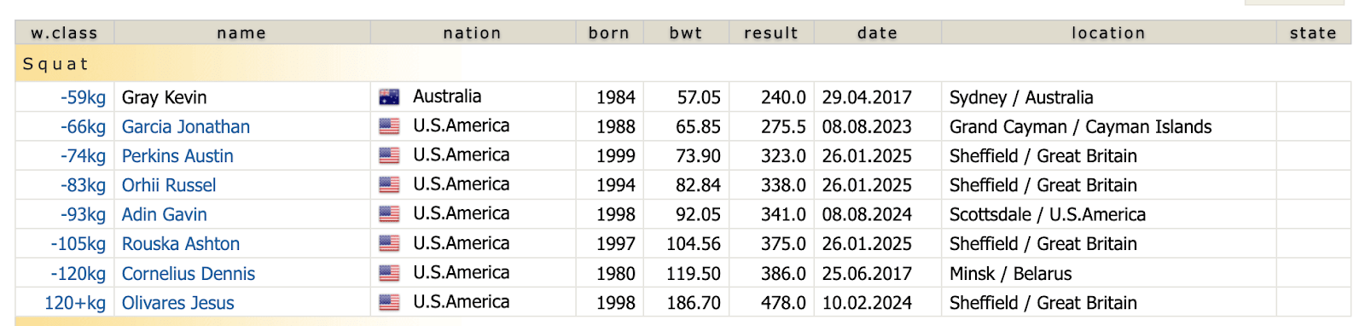Viewport: 1365px width, 326px height.
Task: Open Perkins Austin athlete page
Action: click(177, 156)
